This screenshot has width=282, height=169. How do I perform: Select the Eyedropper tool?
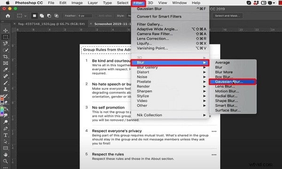5,70
